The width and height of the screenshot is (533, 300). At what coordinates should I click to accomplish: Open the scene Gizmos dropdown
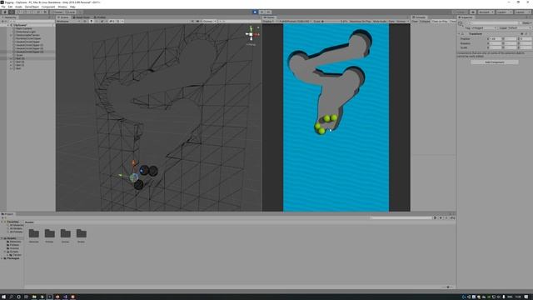[x=209, y=22]
